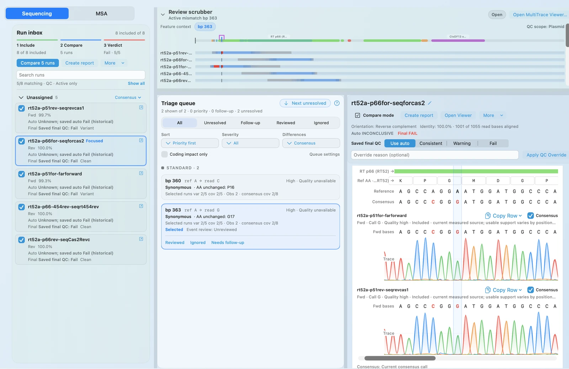Uncheck the rt52a-p51for-farforward run checkbox
This screenshot has width=569, height=369.
coord(21,174)
